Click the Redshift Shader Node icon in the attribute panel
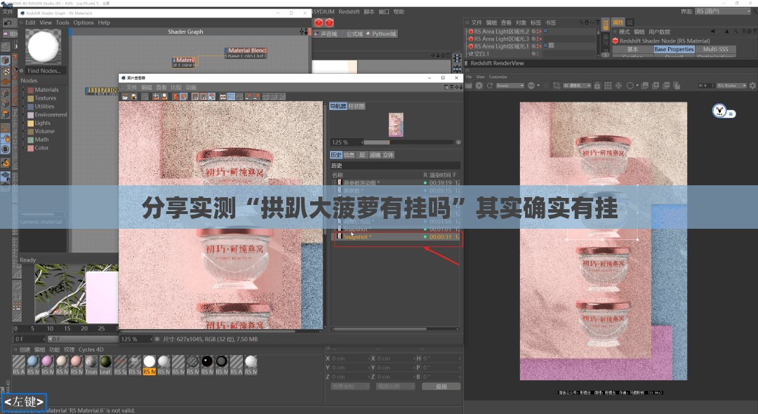 click(616, 41)
